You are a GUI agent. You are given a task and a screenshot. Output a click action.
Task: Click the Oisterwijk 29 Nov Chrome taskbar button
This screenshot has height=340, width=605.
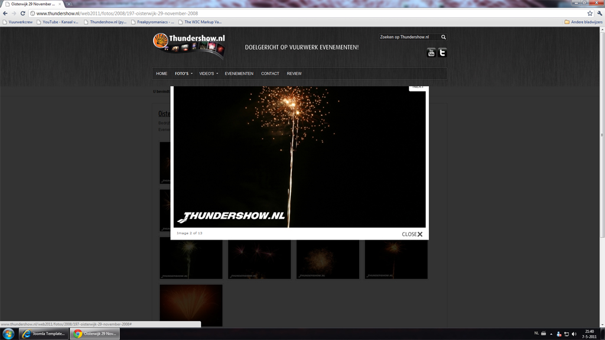[x=95, y=334]
